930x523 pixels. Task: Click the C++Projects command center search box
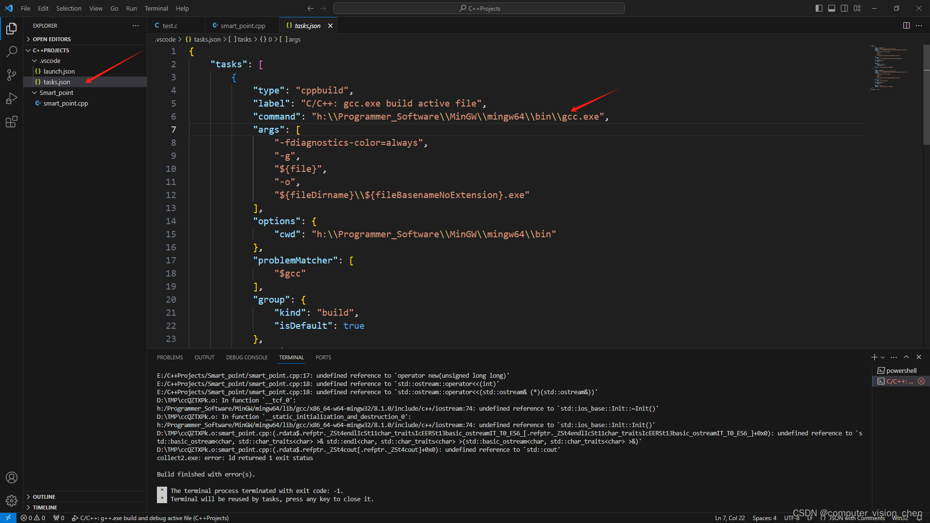[479, 8]
